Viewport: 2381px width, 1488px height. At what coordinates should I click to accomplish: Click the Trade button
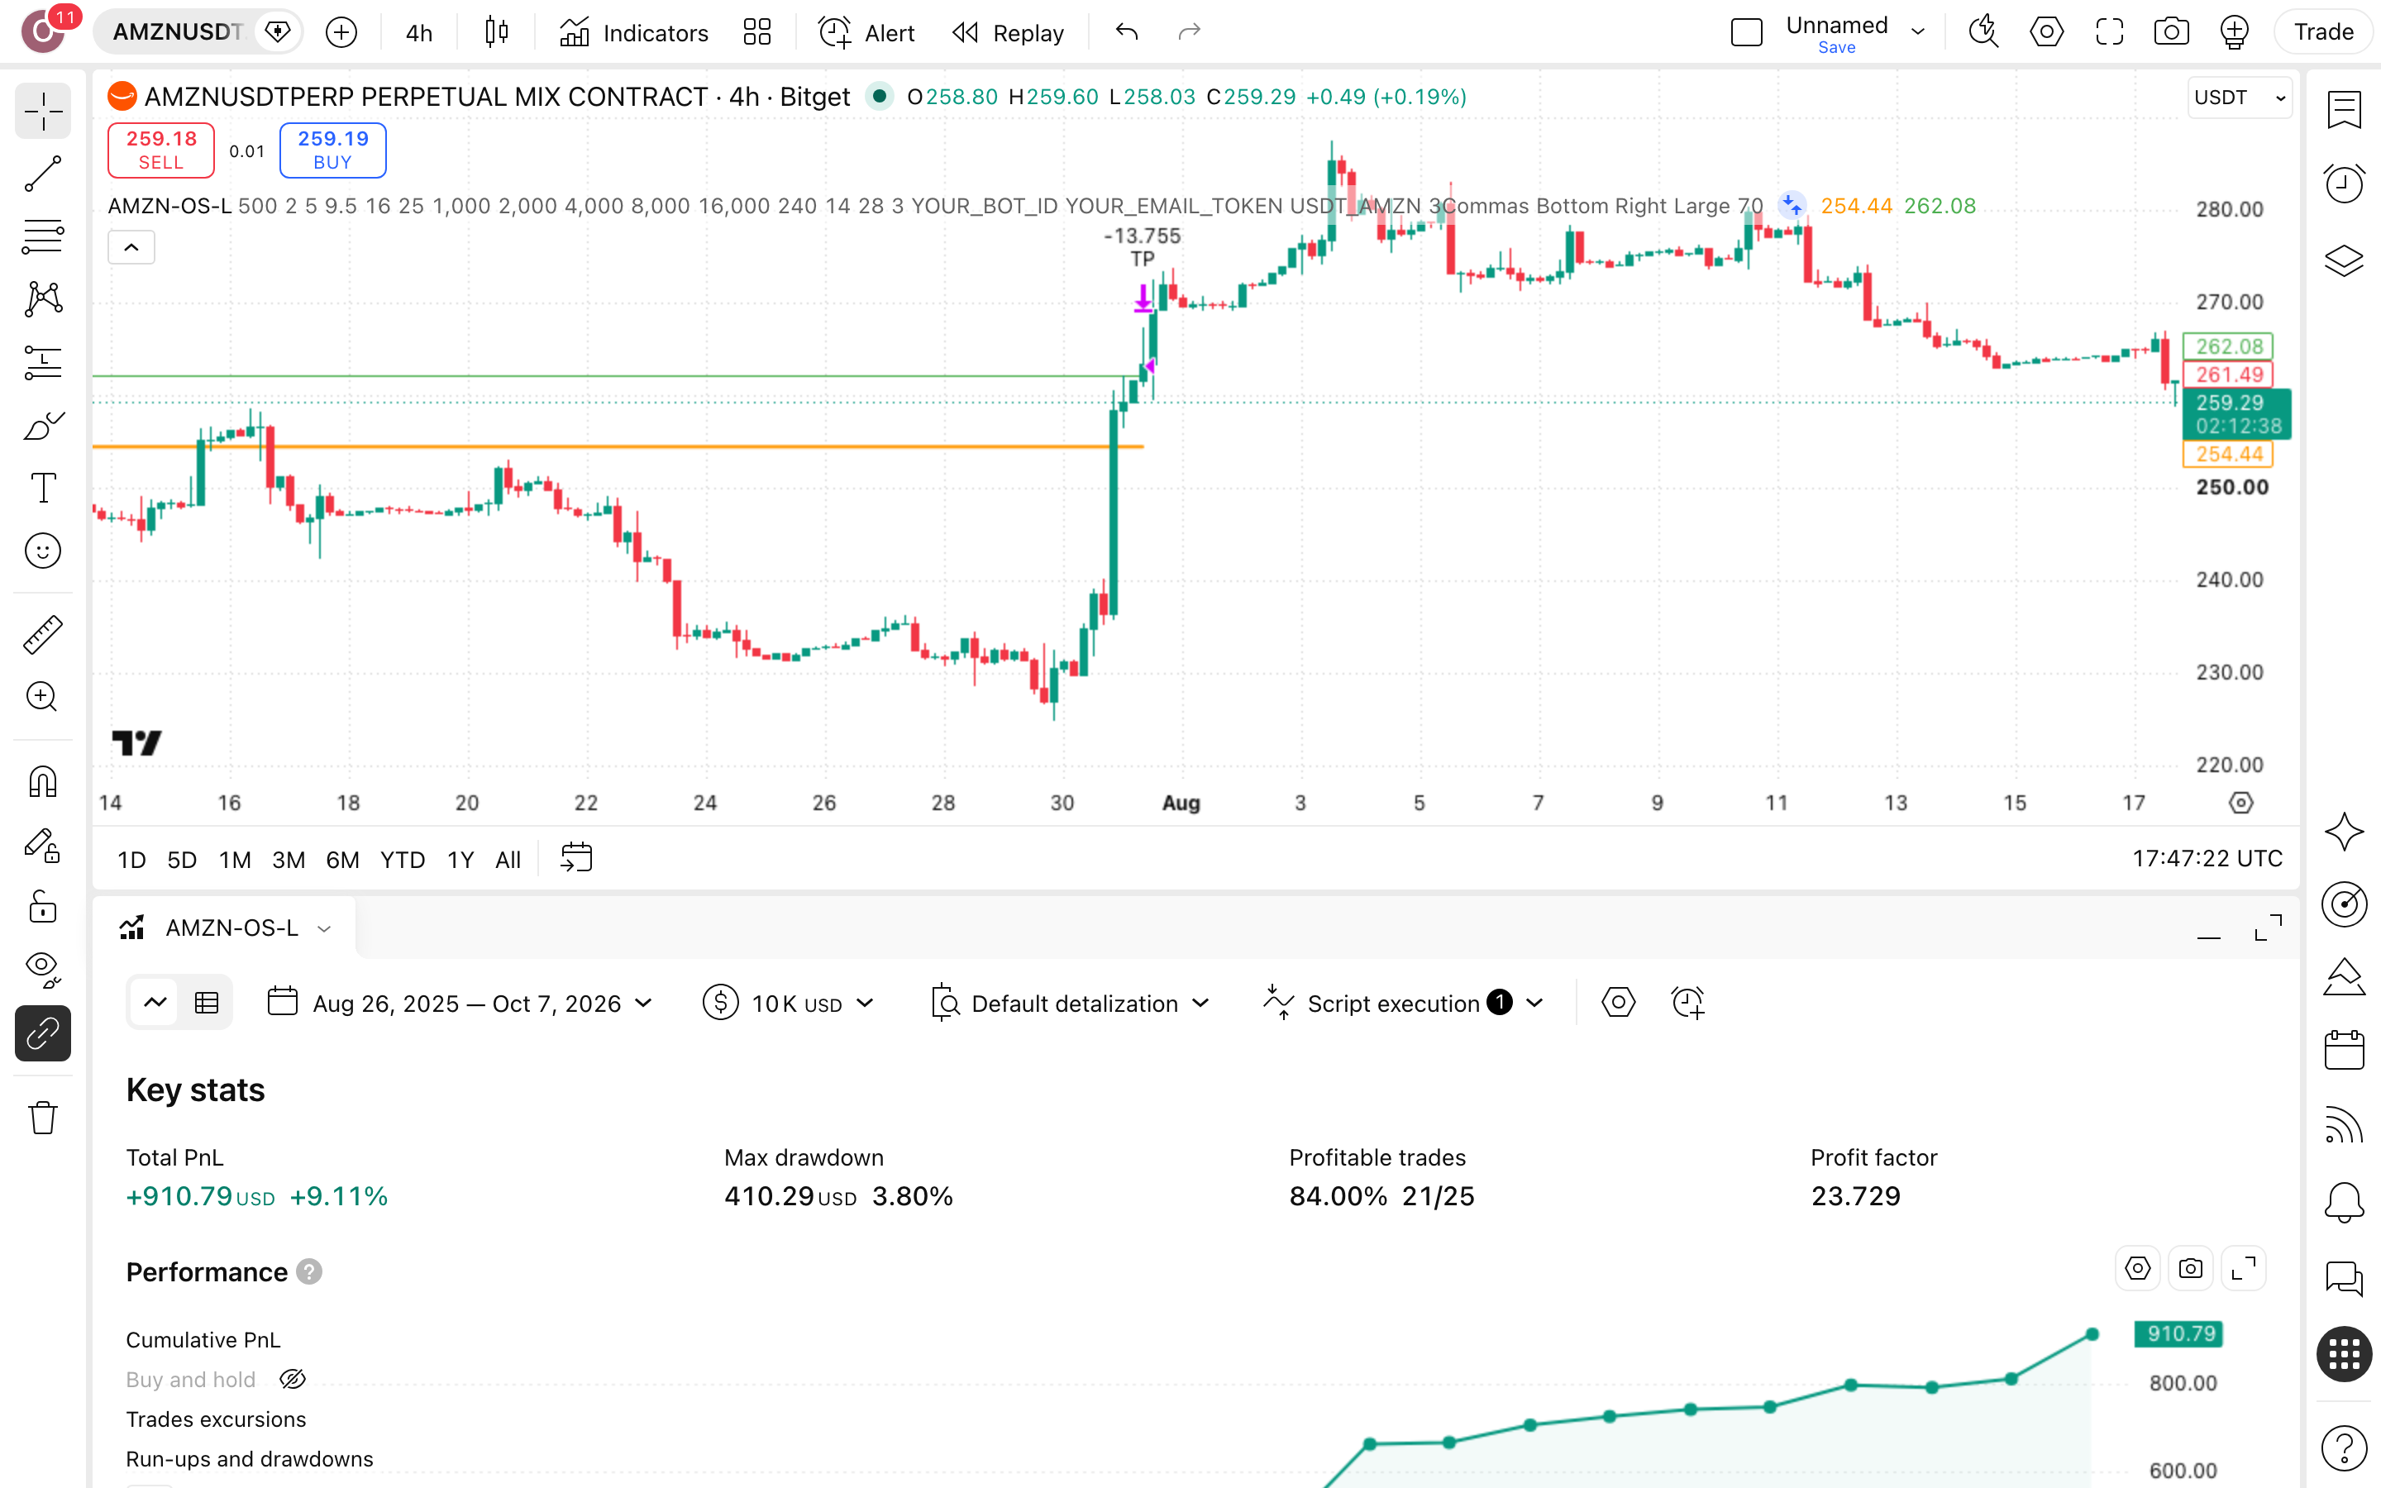tap(2323, 32)
